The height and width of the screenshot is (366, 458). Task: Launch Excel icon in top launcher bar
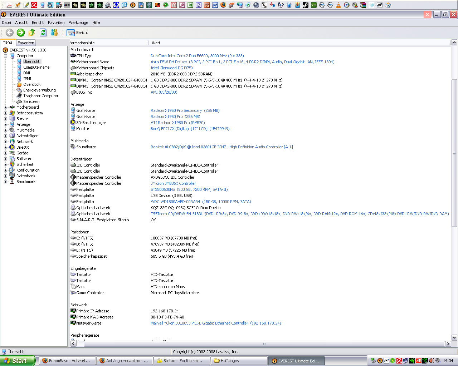[190, 5]
